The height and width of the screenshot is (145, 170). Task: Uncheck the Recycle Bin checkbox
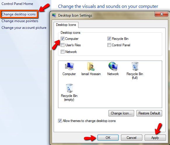coord(109,38)
